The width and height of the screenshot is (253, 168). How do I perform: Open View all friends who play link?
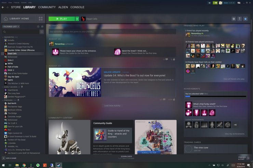(x=234, y=79)
